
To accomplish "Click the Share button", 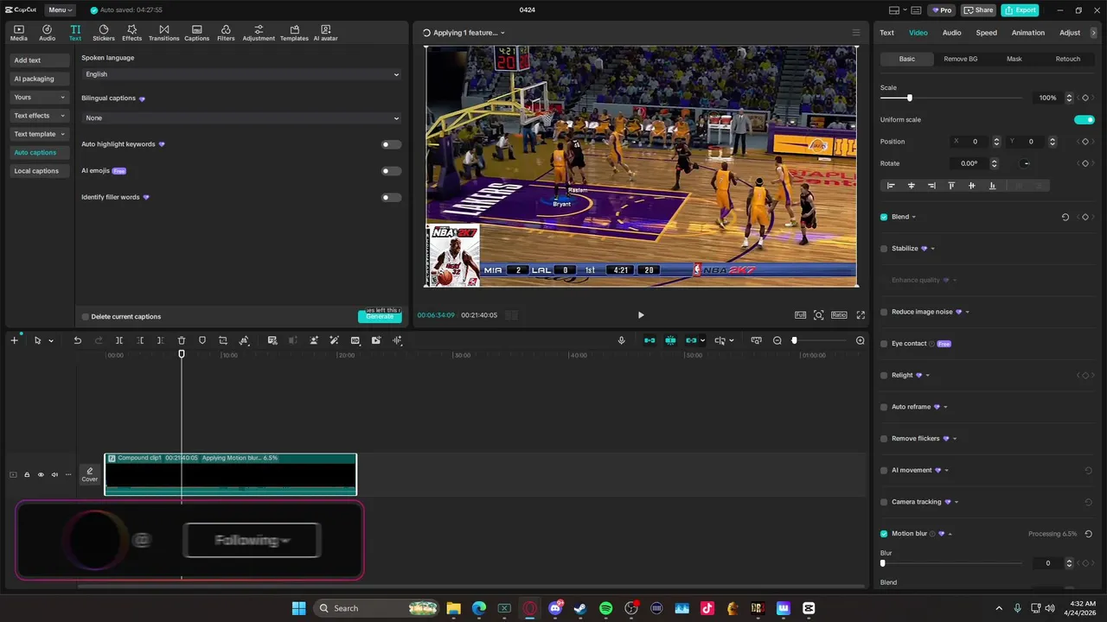I will [979, 10].
